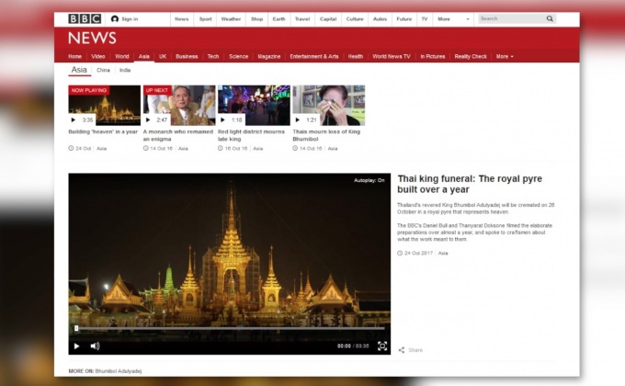
Task: Go to Health news tab
Action: coord(355,57)
